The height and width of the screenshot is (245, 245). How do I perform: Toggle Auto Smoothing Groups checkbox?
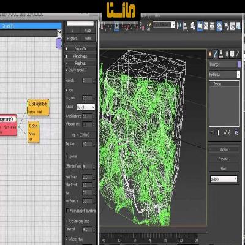pyautogui.click(x=67, y=221)
